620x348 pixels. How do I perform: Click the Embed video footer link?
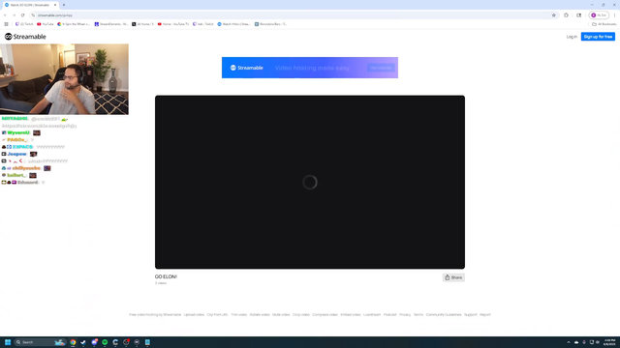point(351,315)
